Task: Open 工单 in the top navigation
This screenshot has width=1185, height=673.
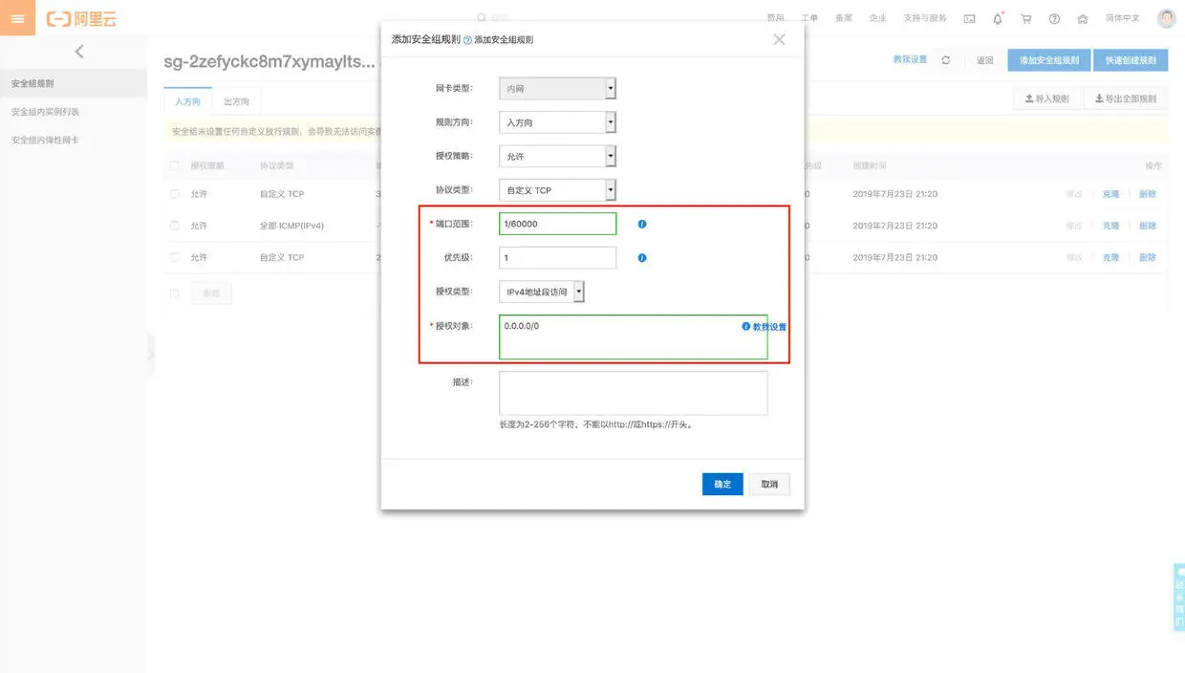Action: [809, 18]
